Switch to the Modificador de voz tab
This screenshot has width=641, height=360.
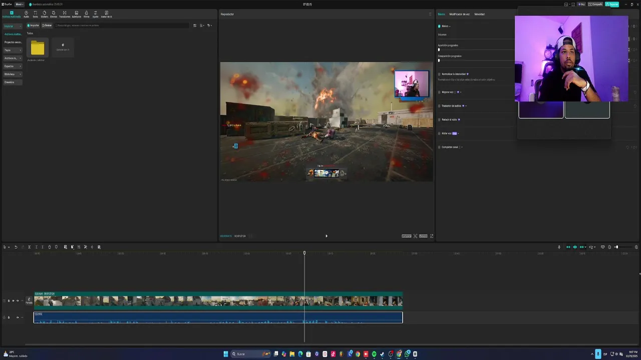tap(459, 14)
